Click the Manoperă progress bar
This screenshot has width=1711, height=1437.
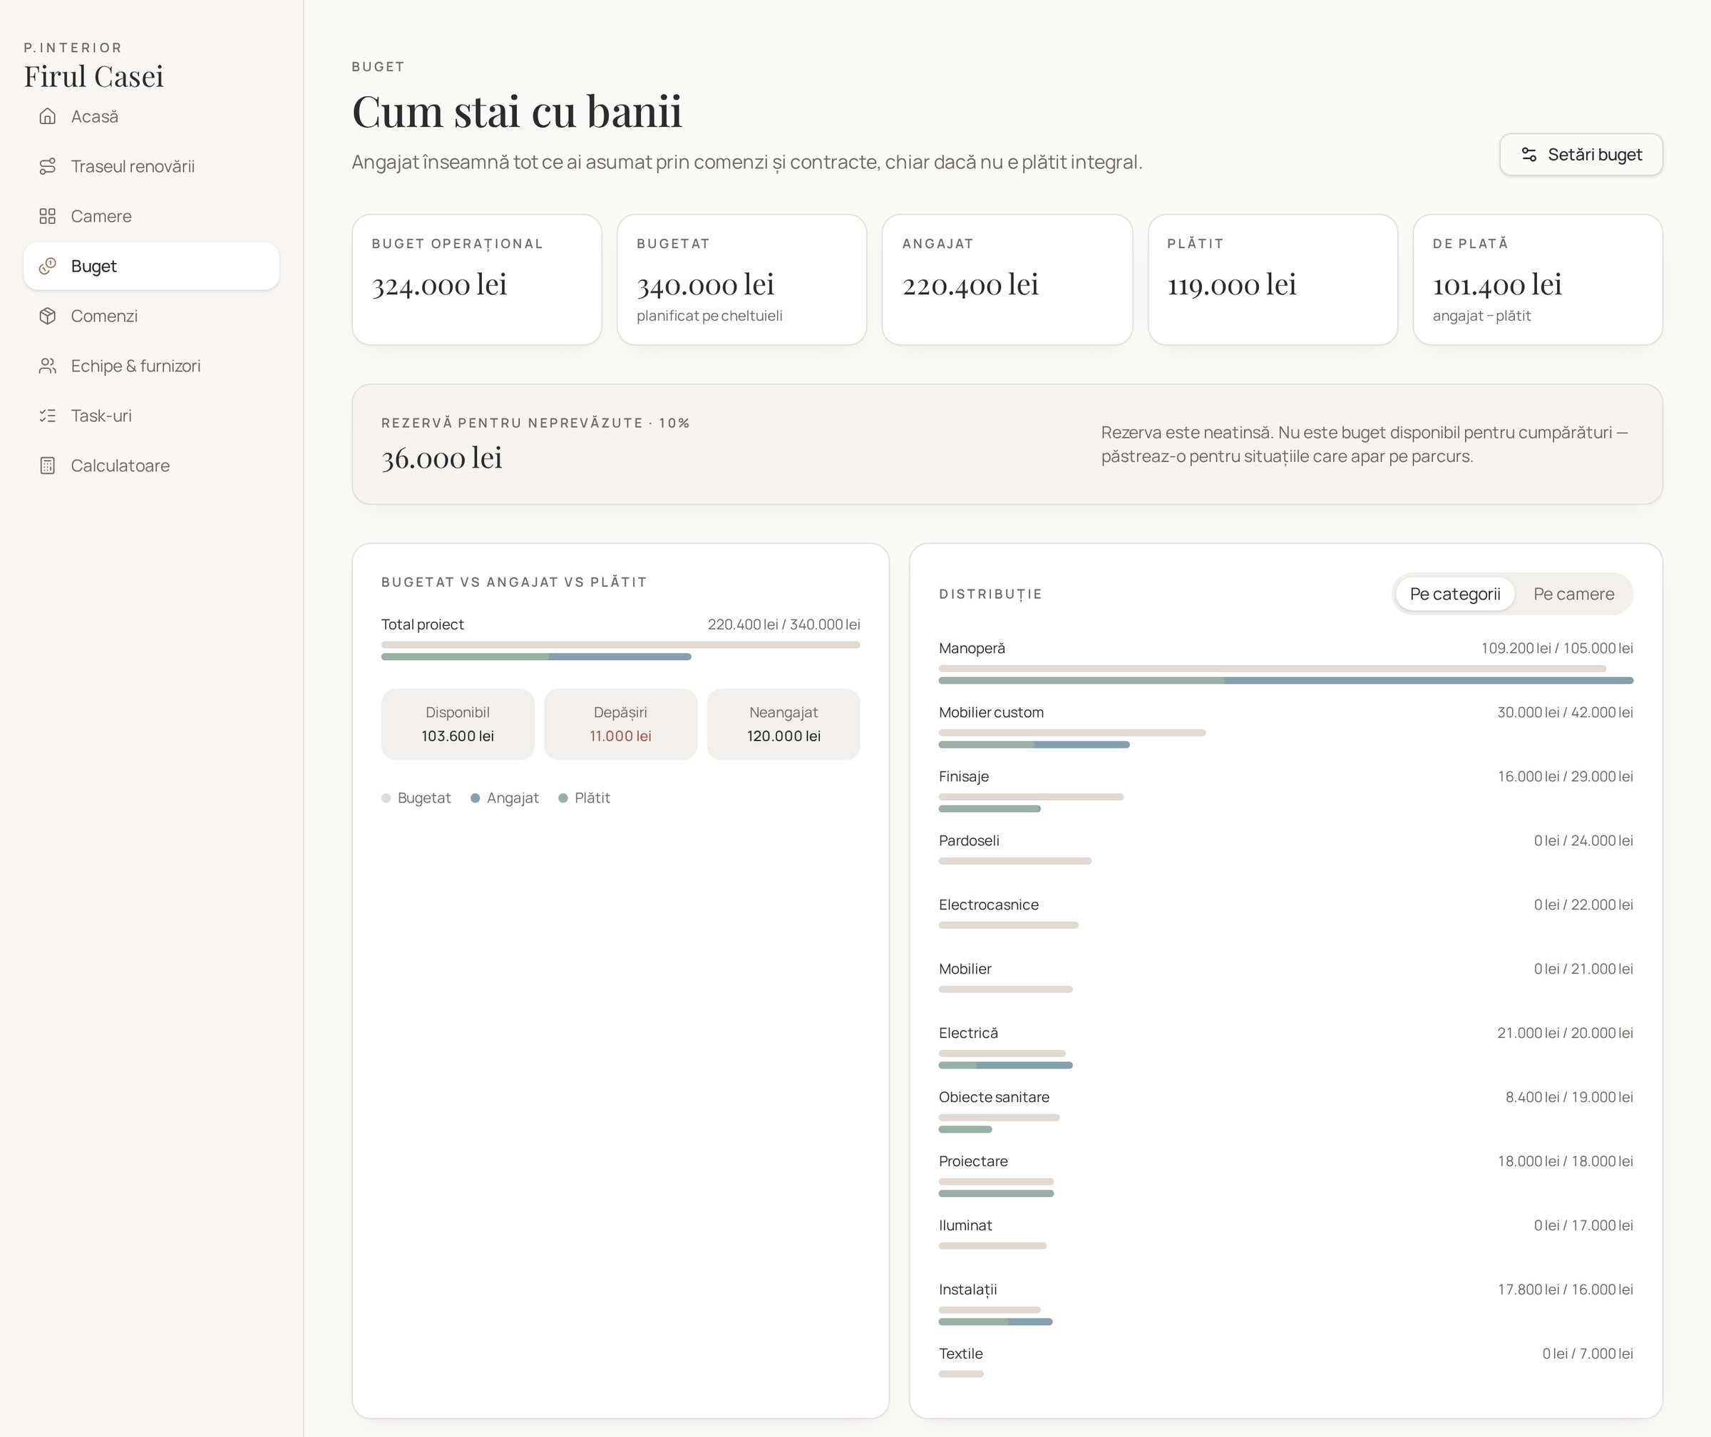click(1285, 674)
